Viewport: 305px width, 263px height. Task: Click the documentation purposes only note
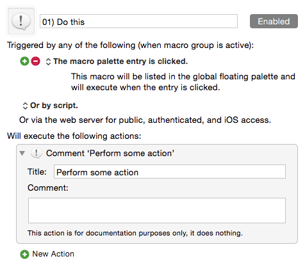(135, 233)
